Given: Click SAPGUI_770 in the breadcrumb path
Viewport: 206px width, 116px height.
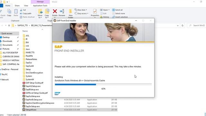Looking at the screenshot, I should coord(23,25).
